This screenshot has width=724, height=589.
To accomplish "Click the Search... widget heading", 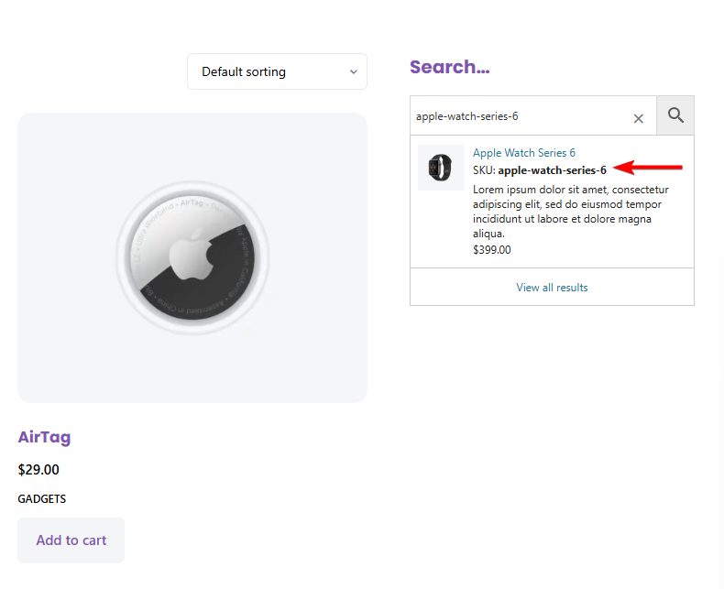I will [x=449, y=67].
